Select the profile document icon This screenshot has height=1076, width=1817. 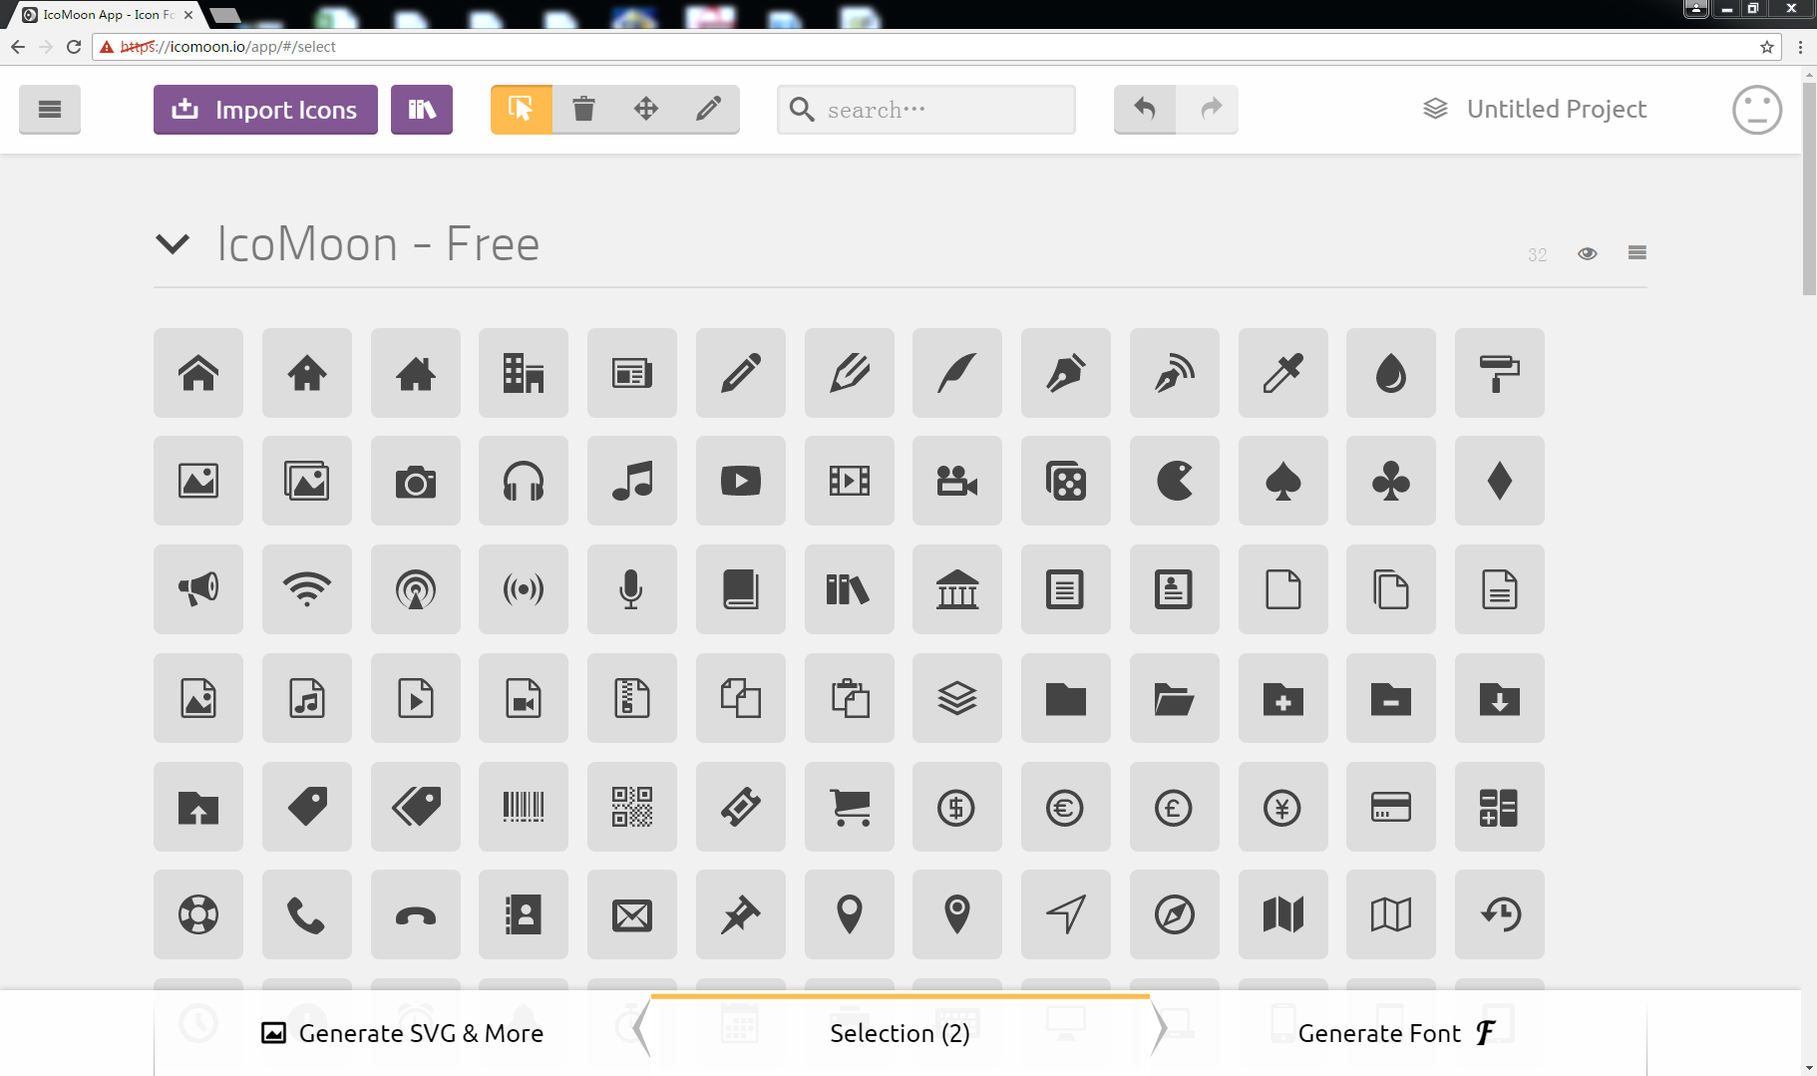pos(1175,589)
